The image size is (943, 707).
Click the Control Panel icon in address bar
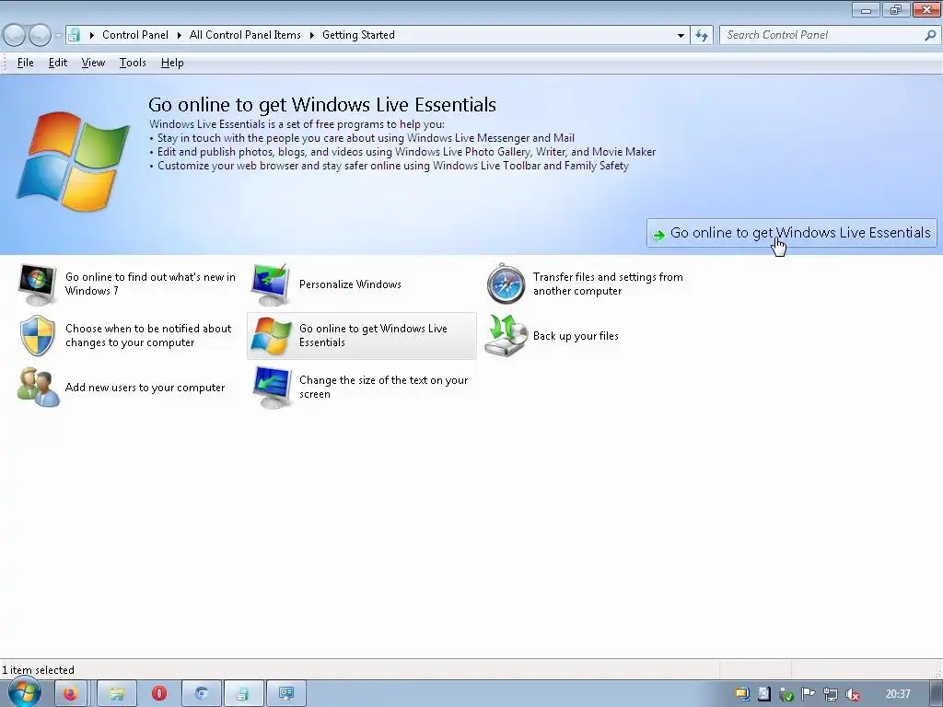[74, 35]
